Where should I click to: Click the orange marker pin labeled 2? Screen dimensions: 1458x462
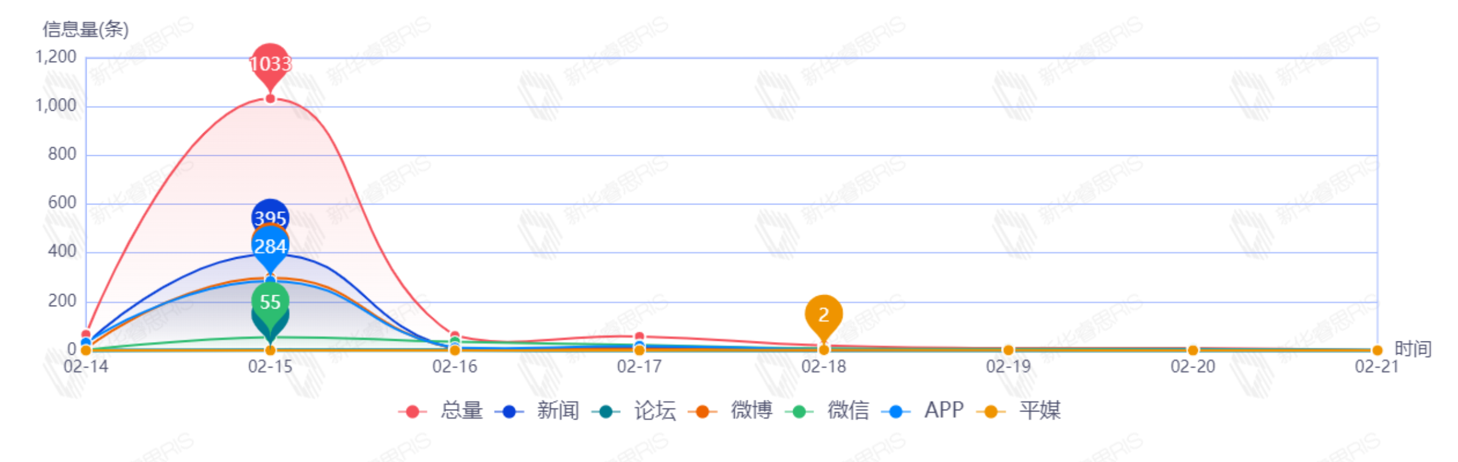coord(823,314)
